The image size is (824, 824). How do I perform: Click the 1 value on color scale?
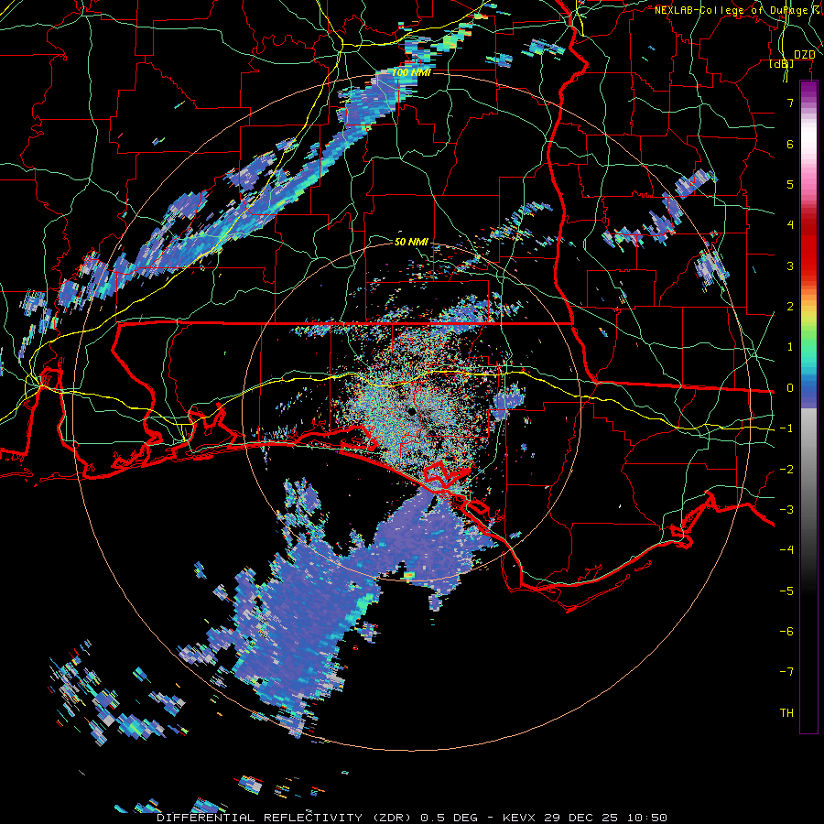(790, 347)
